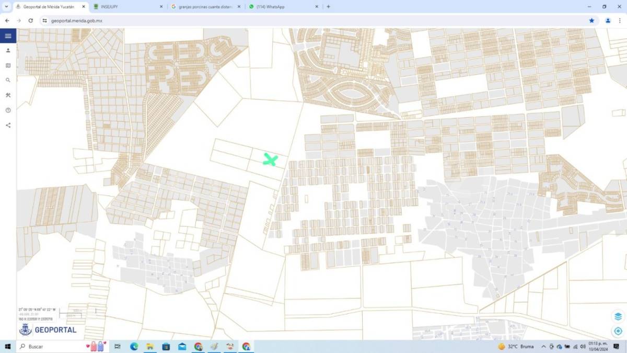Open the tools icon in the sidebar
Image resolution: width=627 pixels, height=353 pixels.
pyautogui.click(x=8, y=95)
